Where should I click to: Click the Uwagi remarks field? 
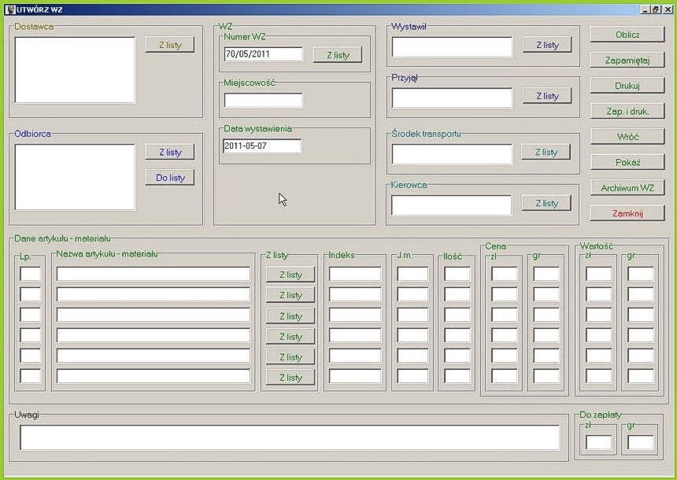(290, 438)
